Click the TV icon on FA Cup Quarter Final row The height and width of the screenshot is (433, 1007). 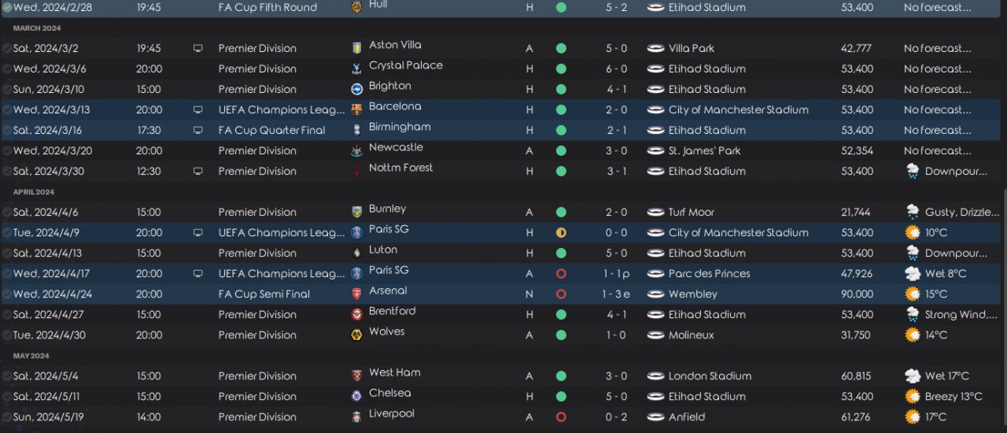tap(197, 130)
